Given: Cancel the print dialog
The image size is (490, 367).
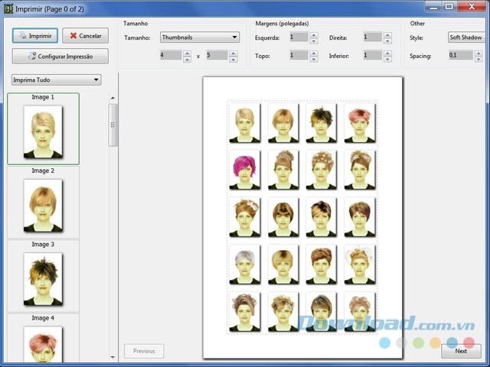Looking at the screenshot, I should [85, 36].
